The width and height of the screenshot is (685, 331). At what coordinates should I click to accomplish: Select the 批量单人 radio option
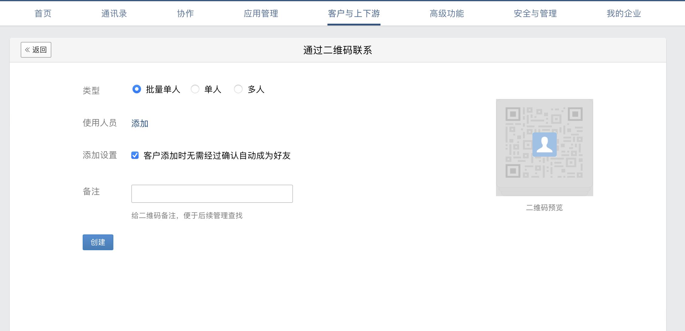[136, 89]
